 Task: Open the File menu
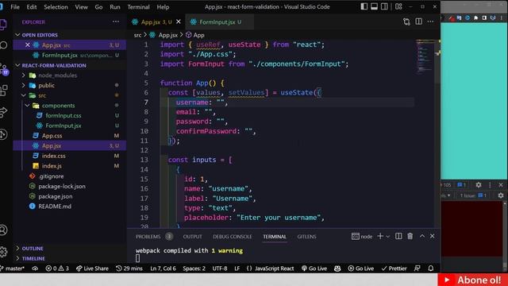pos(15,7)
